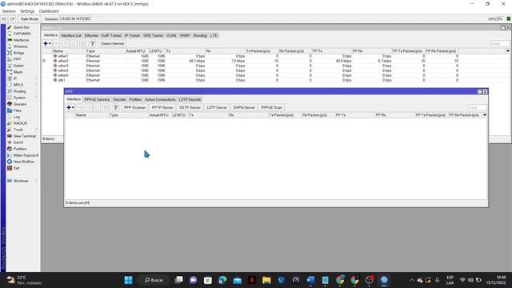
Task: Switch to Active Connections tab
Action: 160,99
